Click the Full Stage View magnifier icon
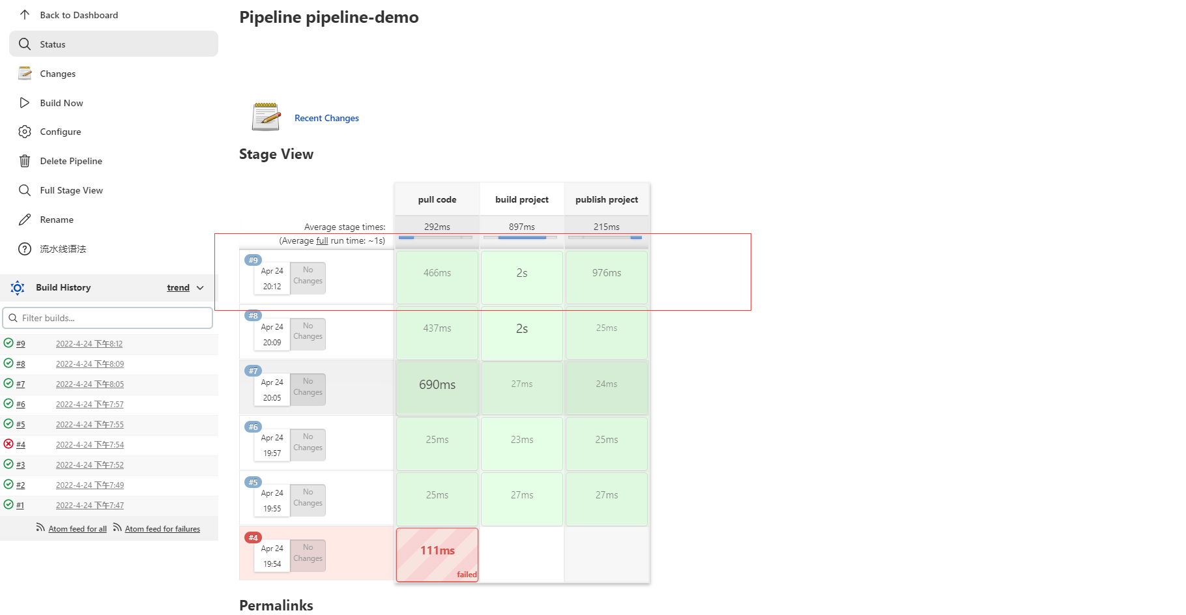This screenshot has width=1186, height=615. click(x=25, y=190)
